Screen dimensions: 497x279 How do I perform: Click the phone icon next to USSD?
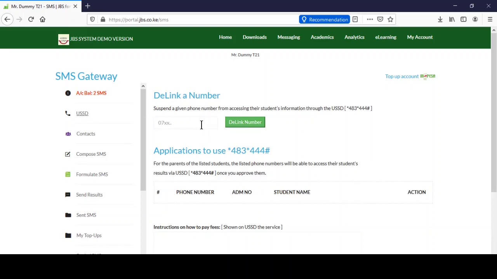click(68, 113)
